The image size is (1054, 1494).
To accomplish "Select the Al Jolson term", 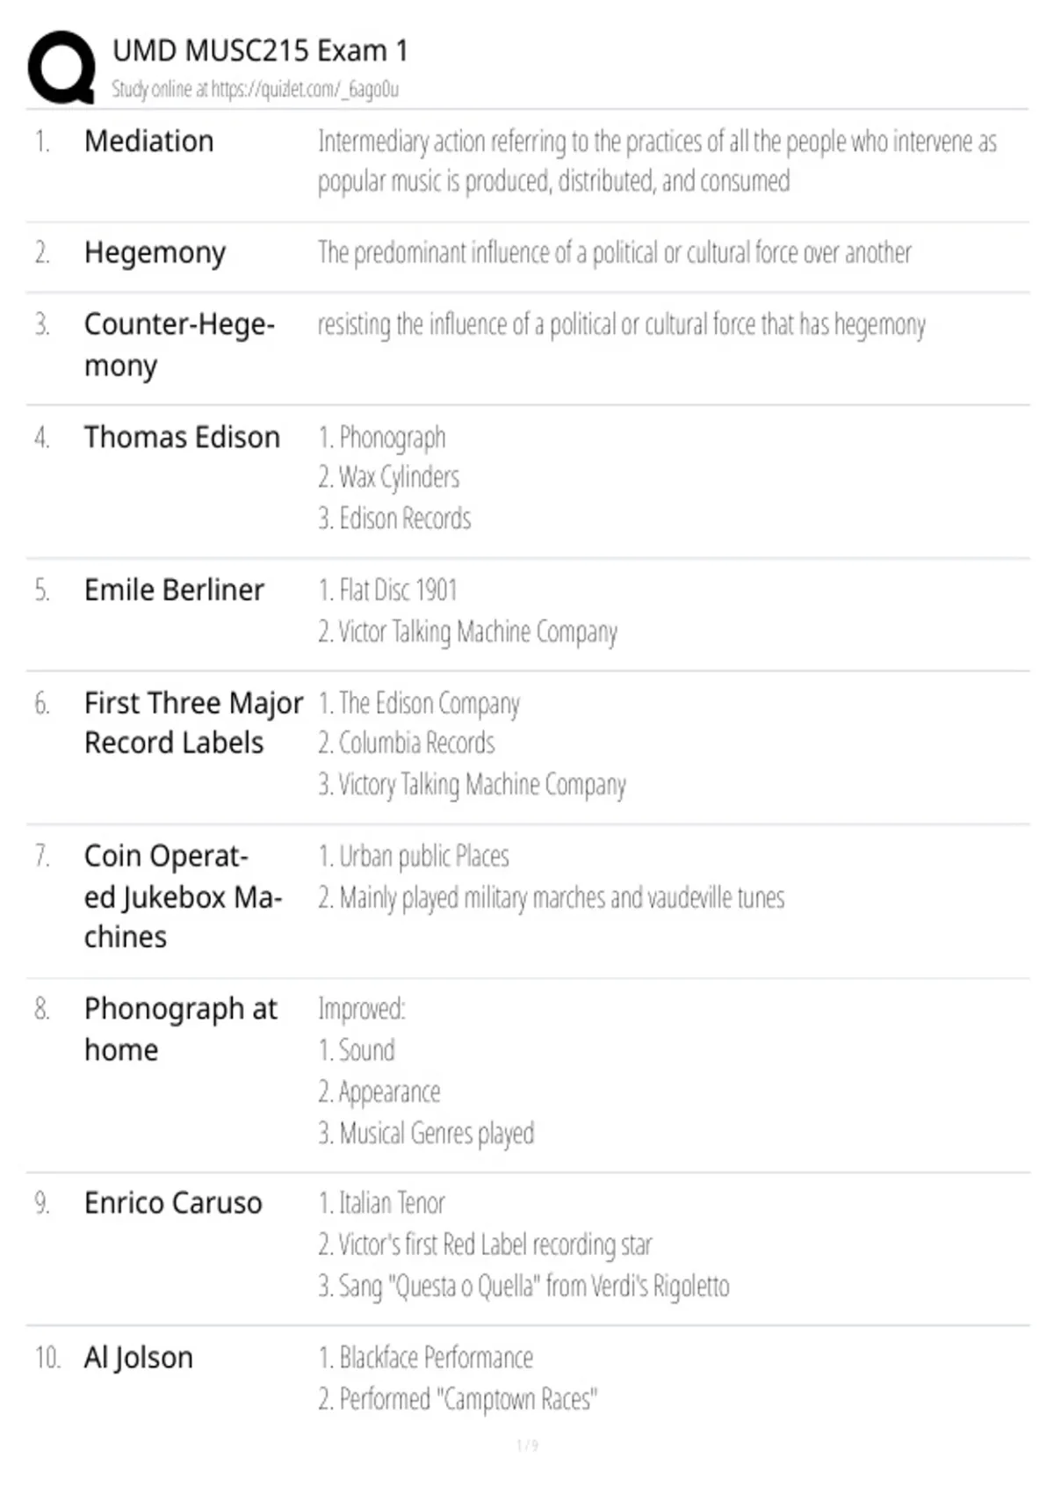I will coord(138,1358).
